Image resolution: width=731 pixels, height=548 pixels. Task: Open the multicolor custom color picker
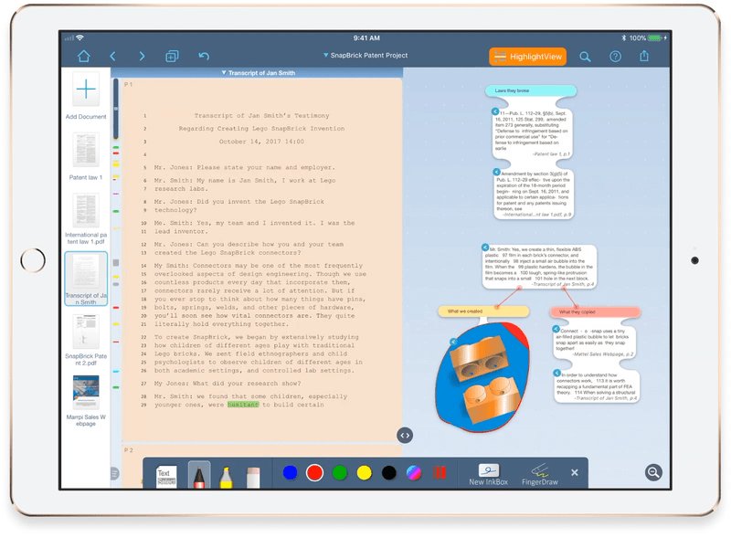[x=414, y=473]
